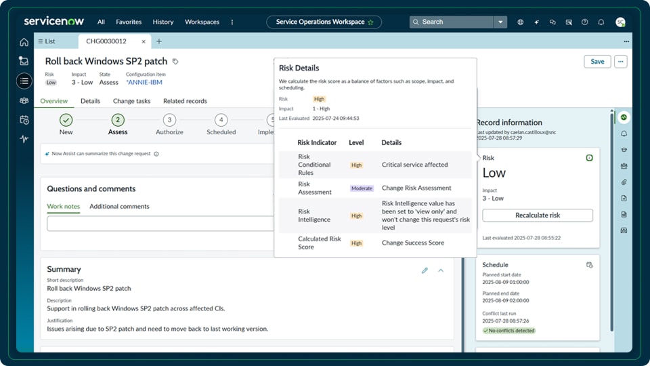The image size is (650, 366).
Task: Collapse the Summary section using the chevron
Action: pyautogui.click(x=441, y=270)
